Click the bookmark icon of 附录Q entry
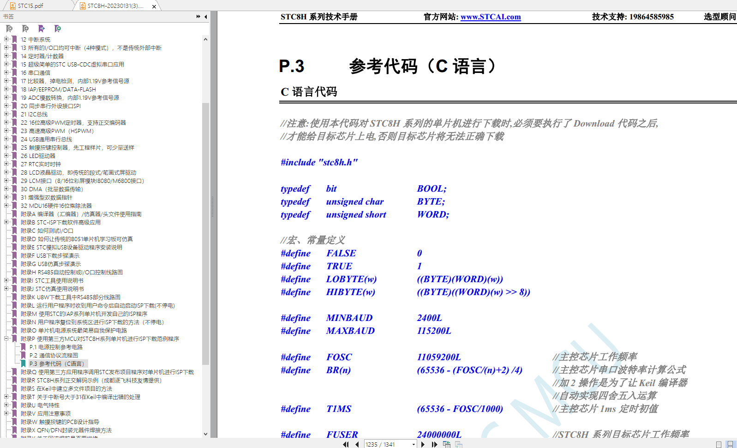Image resolution: width=737 pixels, height=448 pixels. pyautogui.click(x=15, y=372)
